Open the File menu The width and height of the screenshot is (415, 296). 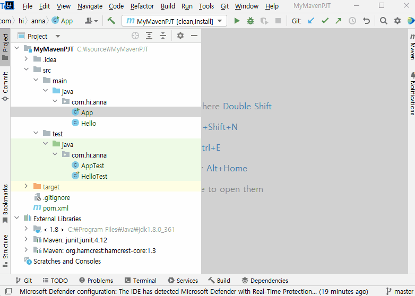[28, 6]
